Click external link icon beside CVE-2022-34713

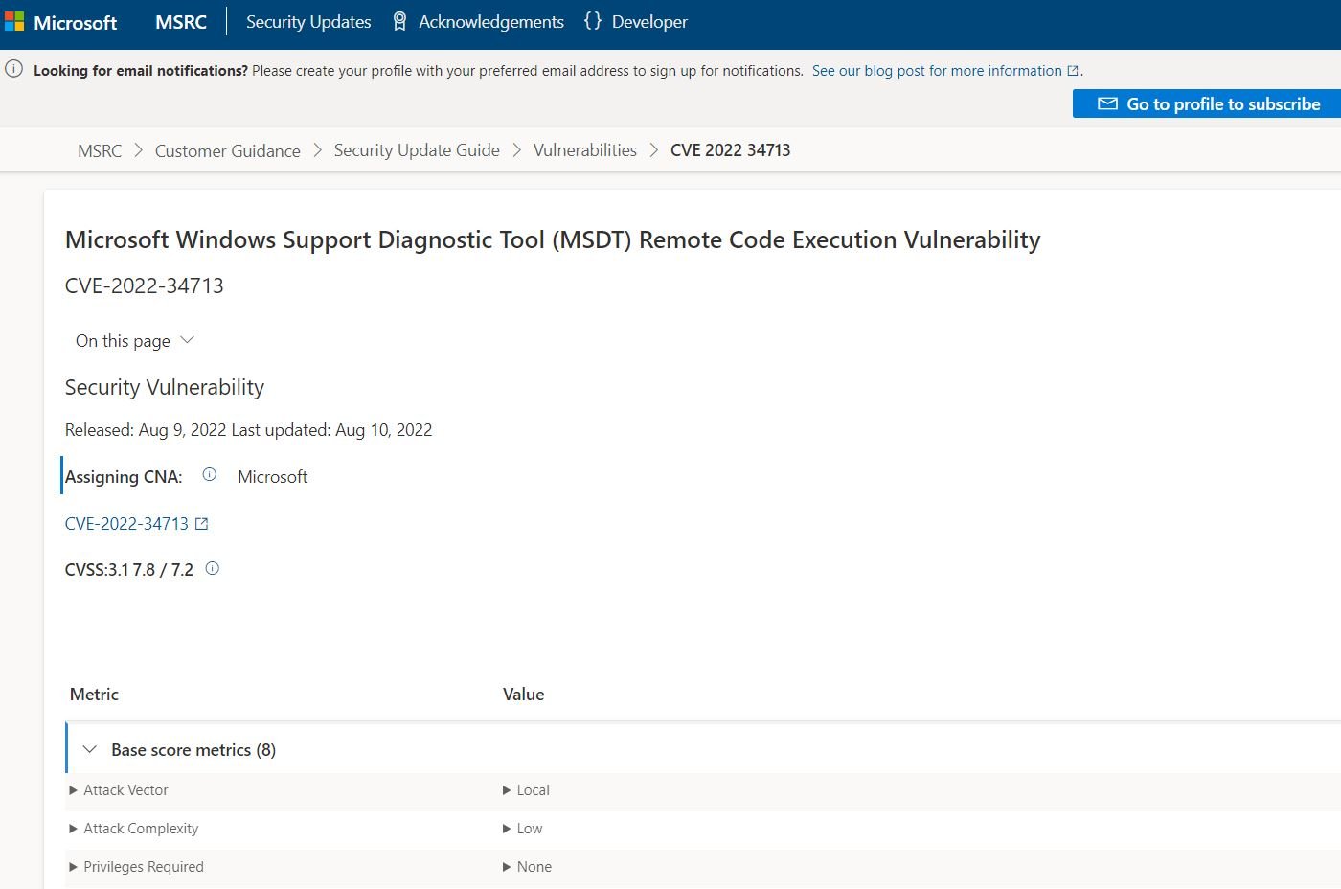[201, 524]
